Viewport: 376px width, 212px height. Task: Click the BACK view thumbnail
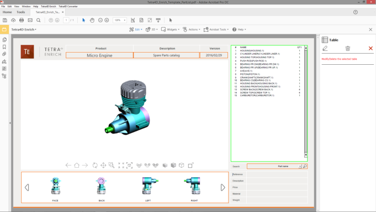pos(102,186)
